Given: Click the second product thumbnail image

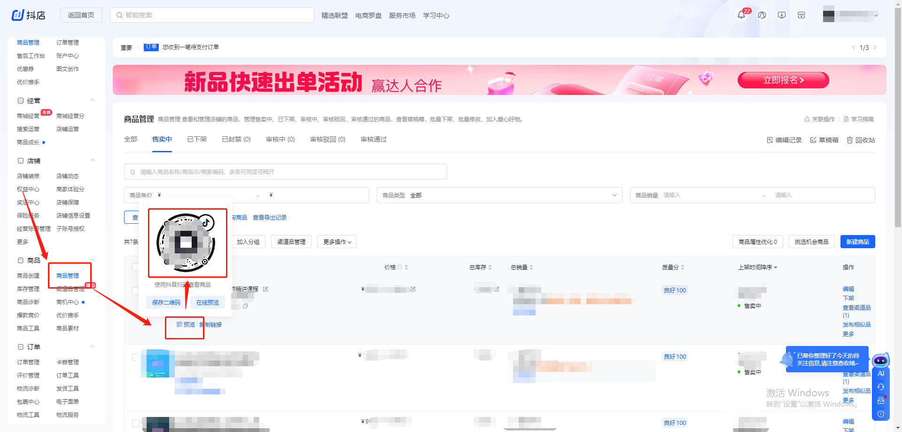Looking at the screenshot, I should click(x=158, y=363).
